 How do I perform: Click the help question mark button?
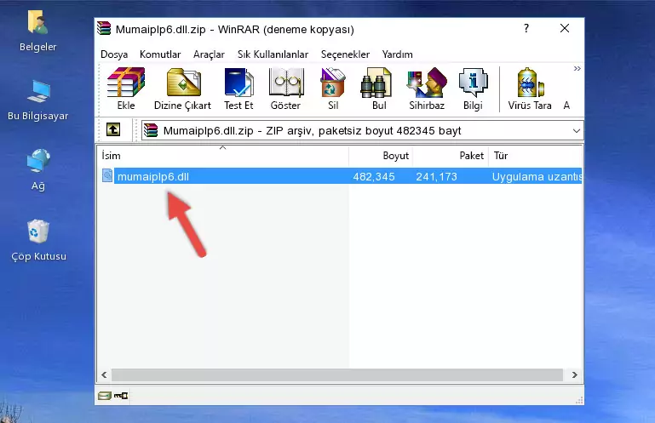(526, 28)
